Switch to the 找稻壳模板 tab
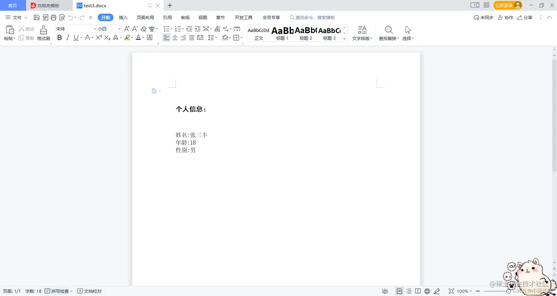557x296 pixels. click(x=50, y=6)
